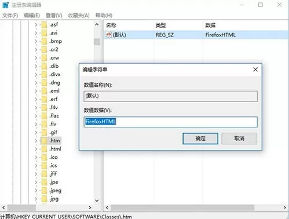Viewport: 289px width, 219px height.
Task: Expand the .ico key chevron
Action: (x=36, y=158)
